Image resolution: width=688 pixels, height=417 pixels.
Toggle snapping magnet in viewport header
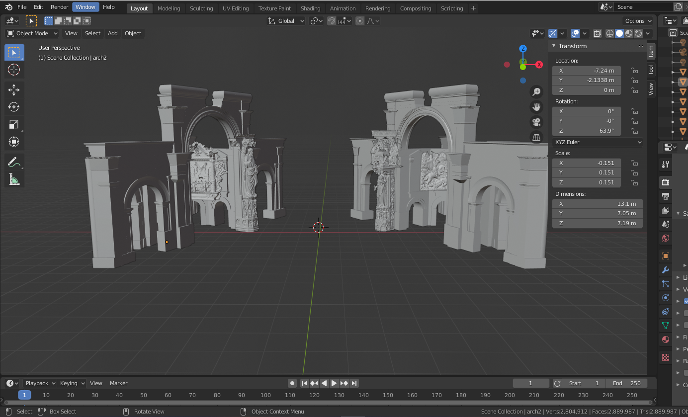click(x=332, y=21)
